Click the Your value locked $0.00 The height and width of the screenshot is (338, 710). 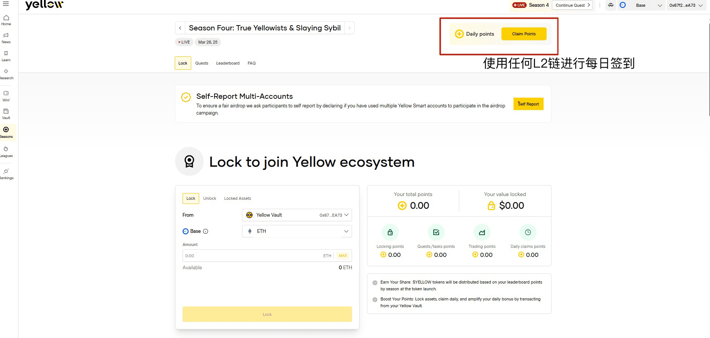pos(511,206)
